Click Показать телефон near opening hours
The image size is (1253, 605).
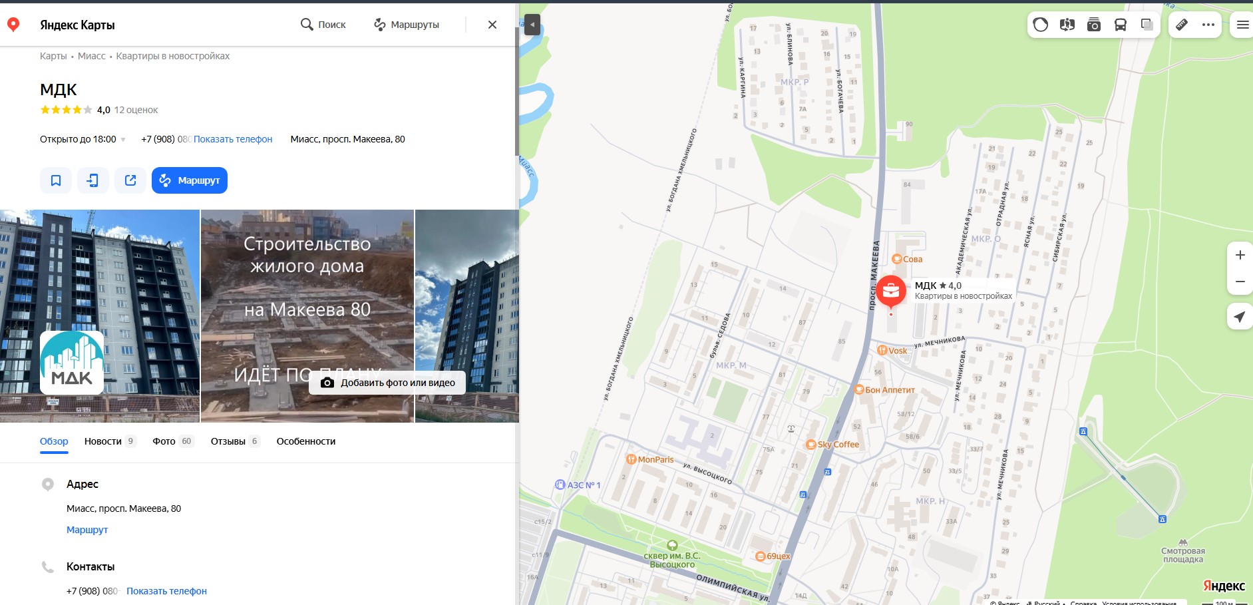(233, 139)
